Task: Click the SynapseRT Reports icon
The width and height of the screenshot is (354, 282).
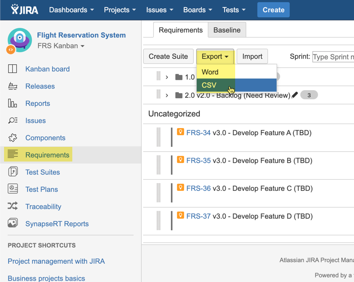Action: click(x=13, y=224)
